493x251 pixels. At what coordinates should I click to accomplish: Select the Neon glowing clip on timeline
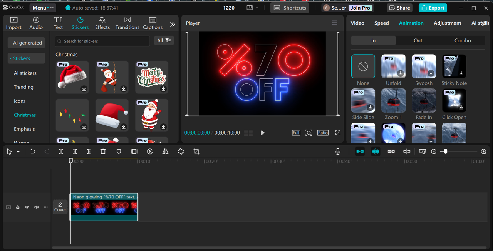tap(104, 207)
